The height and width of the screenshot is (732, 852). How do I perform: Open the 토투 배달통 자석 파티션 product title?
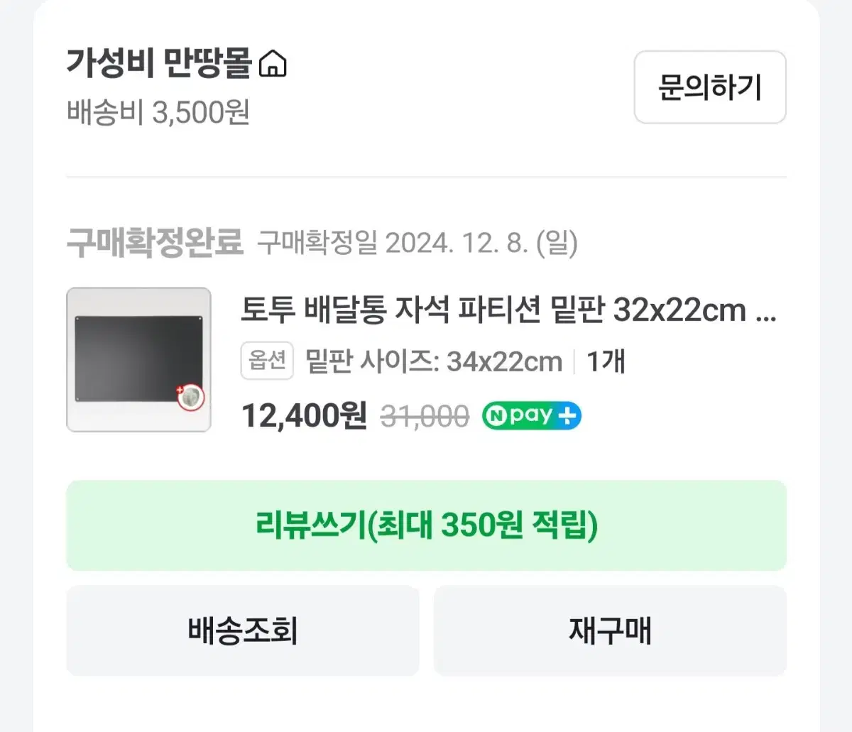pyautogui.click(x=508, y=310)
